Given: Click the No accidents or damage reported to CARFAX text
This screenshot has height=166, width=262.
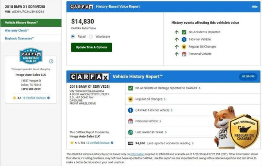Looking at the screenshot, I should tap(166, 88).
